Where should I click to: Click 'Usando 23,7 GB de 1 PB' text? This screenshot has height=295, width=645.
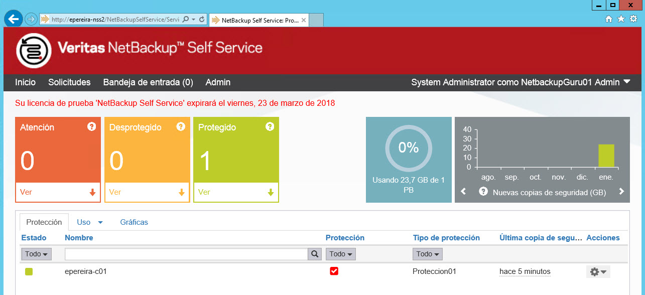(x=409, y=185)
